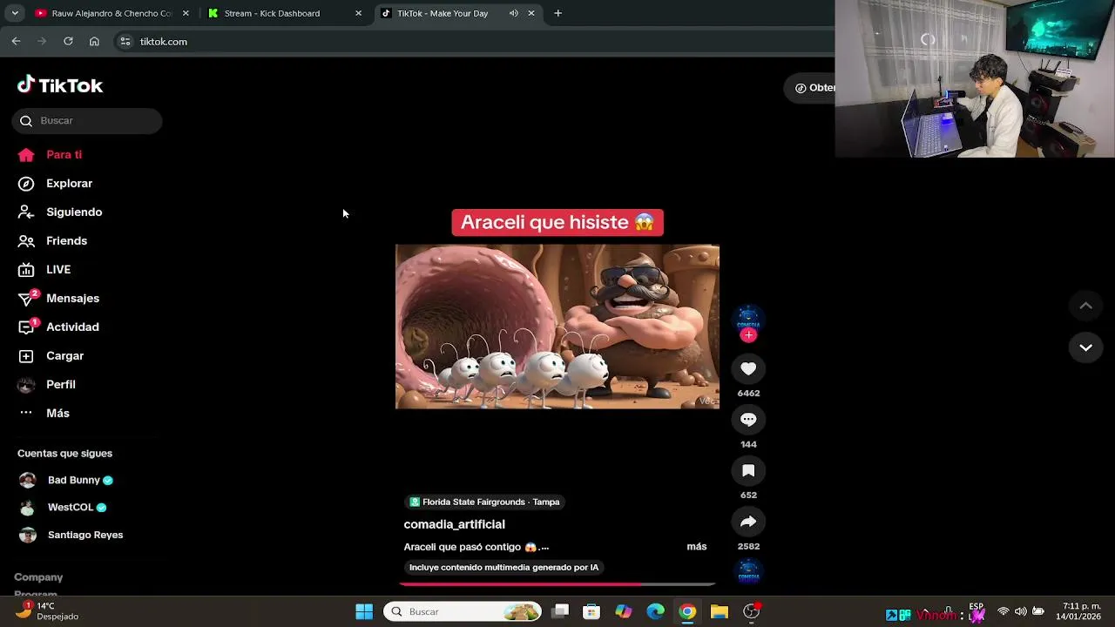Like the video with the heart icon

748,368
